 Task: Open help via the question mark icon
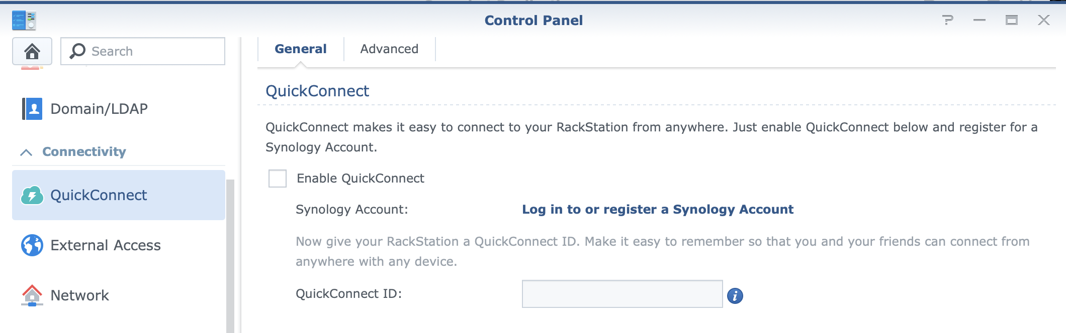[x=947, y=20]
